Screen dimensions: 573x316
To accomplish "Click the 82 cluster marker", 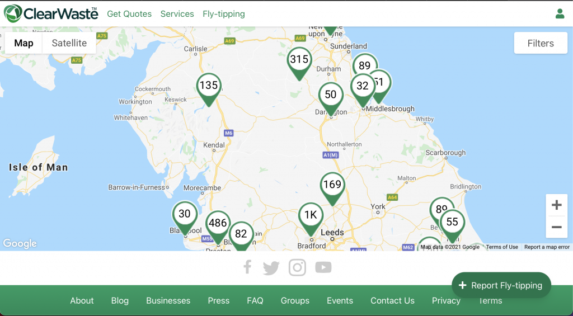I will coord(241,235).
